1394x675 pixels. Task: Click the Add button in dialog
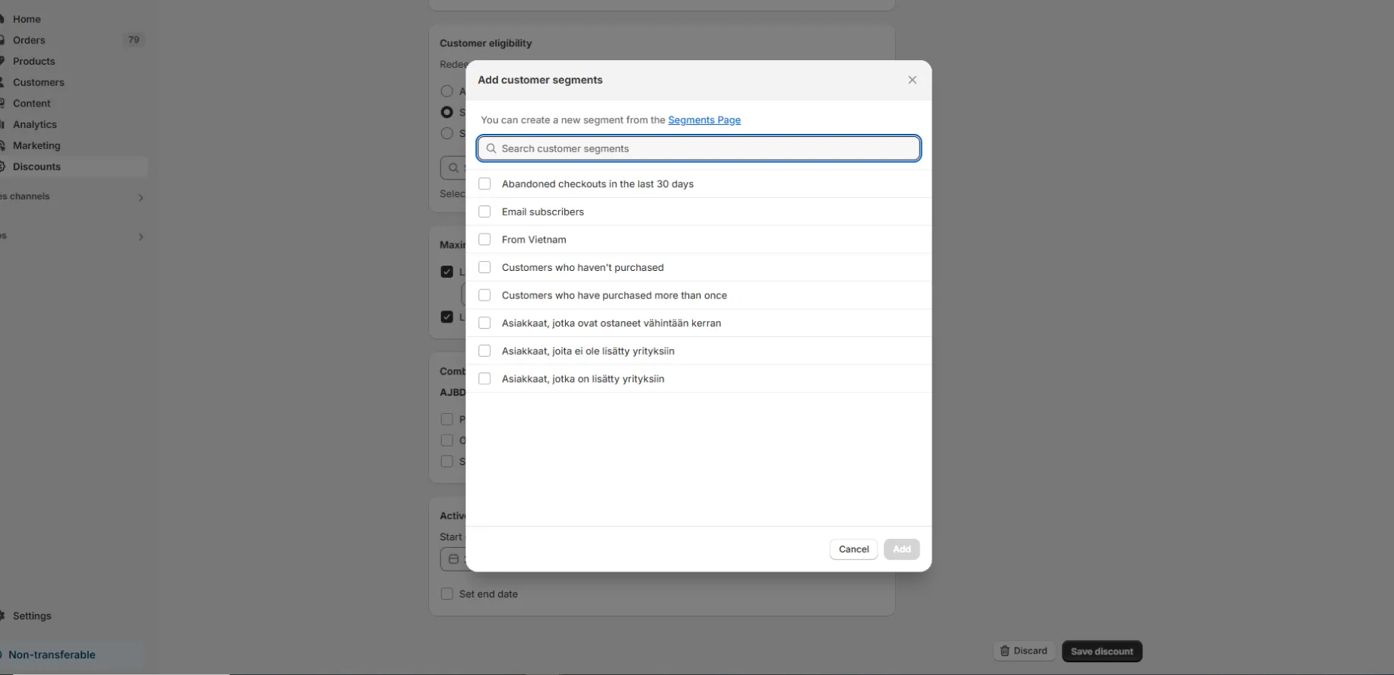pyautogui.click(x=901, y=549)
